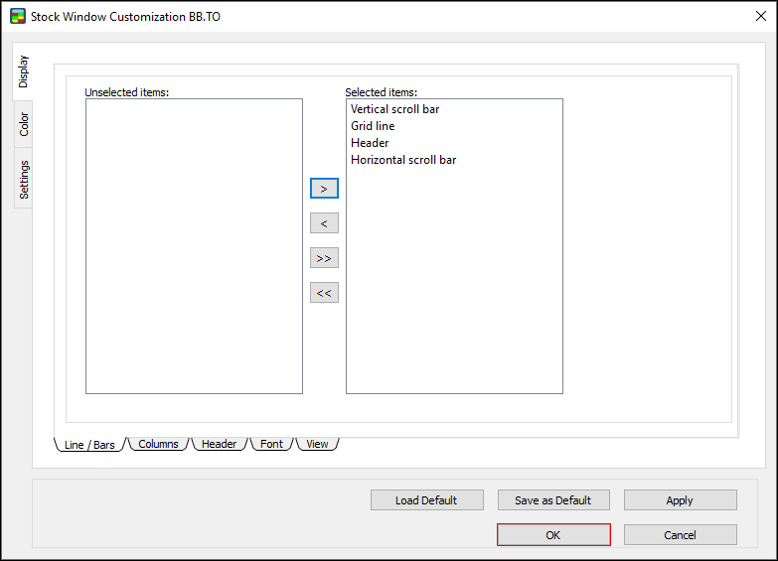Click the move right '>' arrow button
Screen dimensions: 778x561
point(324,189)
